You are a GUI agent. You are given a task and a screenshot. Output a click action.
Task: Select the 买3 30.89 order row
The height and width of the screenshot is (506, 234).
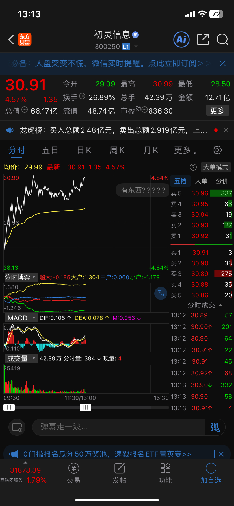[201, 274]
